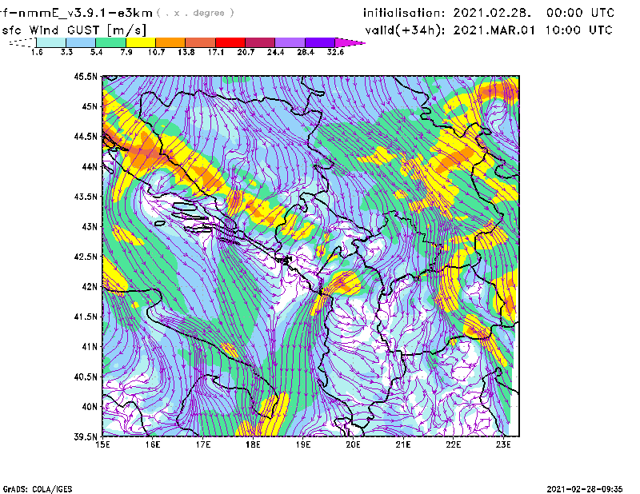Click the 40N latitude label

point(90,406)
